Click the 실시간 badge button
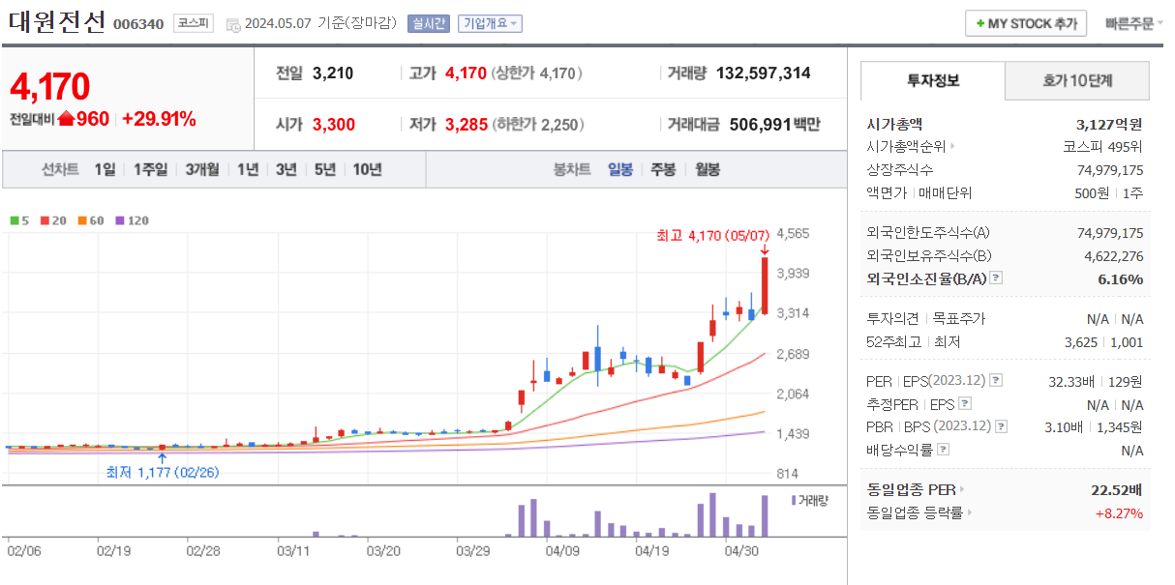Image resolution: width=1175 pixels, height=585 pixels. click(429, 23)
